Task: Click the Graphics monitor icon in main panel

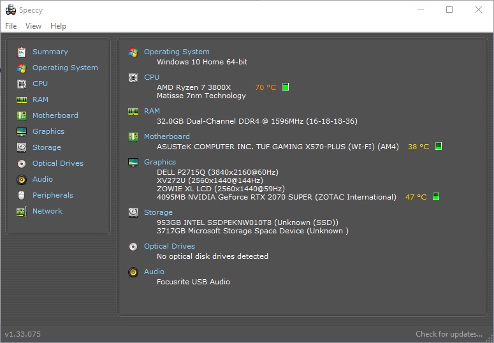Action: pos(133,163)
